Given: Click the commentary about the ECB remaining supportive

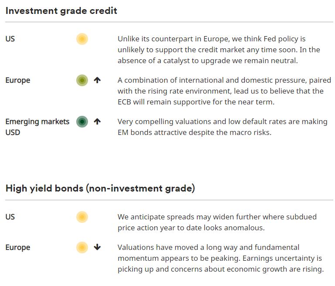Looking at the screenshot, I should 224,91.
